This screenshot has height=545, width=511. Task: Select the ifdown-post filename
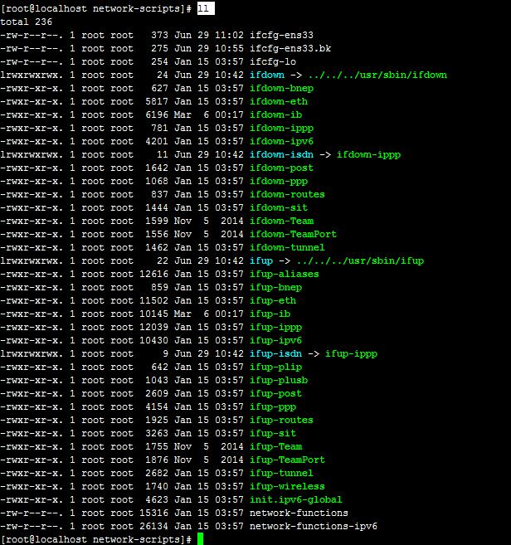click(x=281, y=168)
